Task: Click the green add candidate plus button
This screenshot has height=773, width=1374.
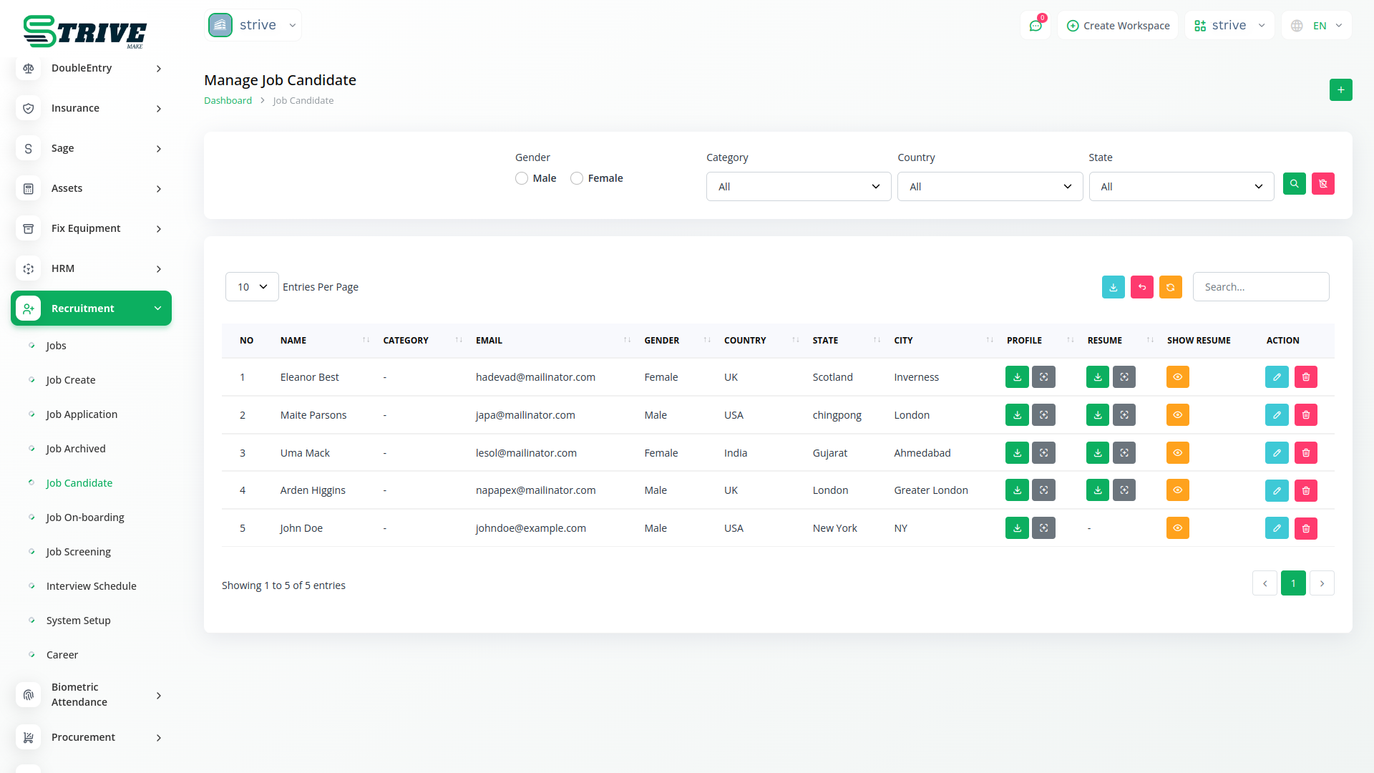Action: (1340, 90)
